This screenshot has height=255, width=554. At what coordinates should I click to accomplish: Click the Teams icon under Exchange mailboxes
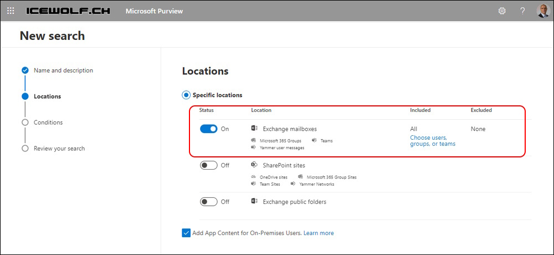click(314, 140)
